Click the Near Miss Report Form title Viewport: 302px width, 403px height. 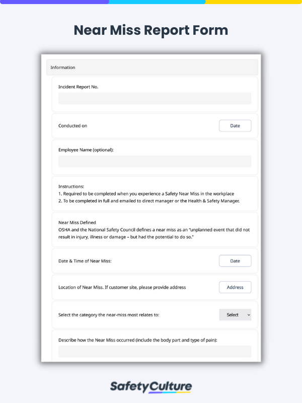click(x=151, y=30)
